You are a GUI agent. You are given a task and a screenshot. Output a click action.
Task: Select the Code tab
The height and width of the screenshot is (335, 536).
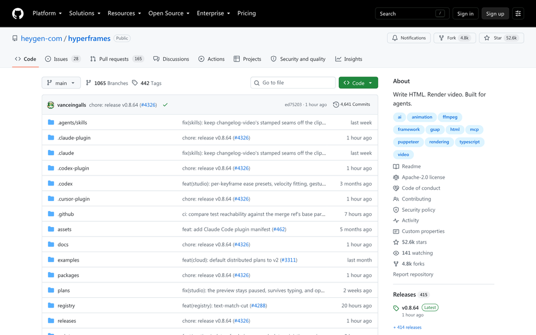26,59
